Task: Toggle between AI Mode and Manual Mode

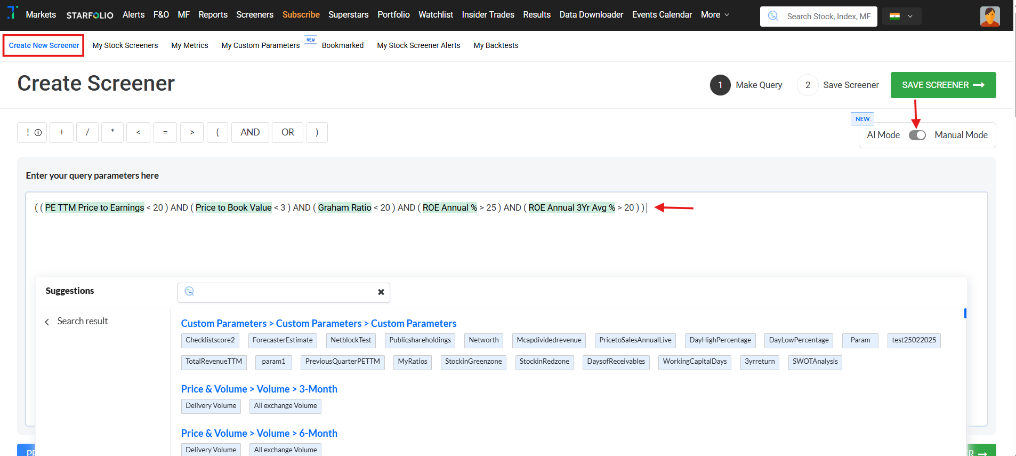Action: point(917,135)
